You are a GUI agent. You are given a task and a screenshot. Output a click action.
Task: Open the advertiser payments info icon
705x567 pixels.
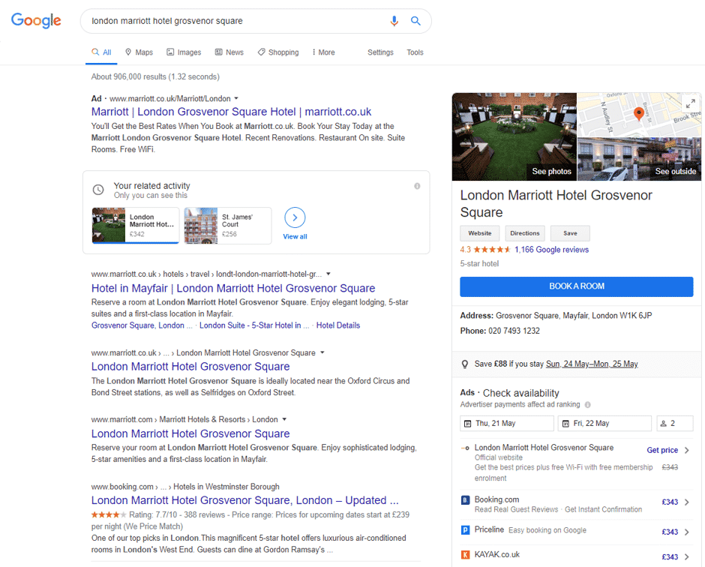tap(588, 405)
